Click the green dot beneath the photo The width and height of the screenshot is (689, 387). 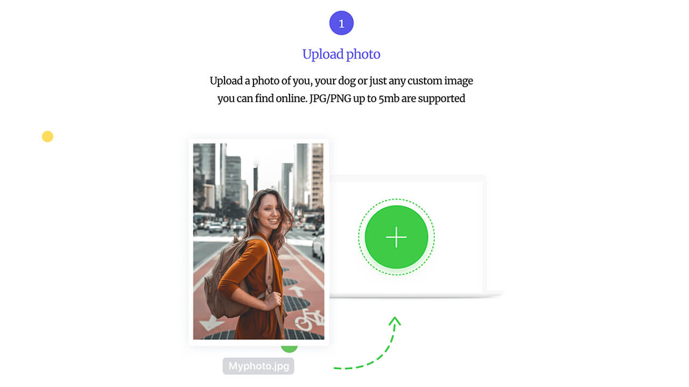[289, 349]
